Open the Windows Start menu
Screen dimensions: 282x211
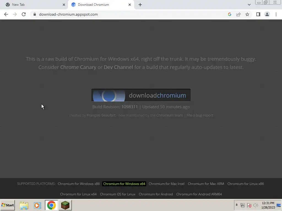[x=8, y=205]
